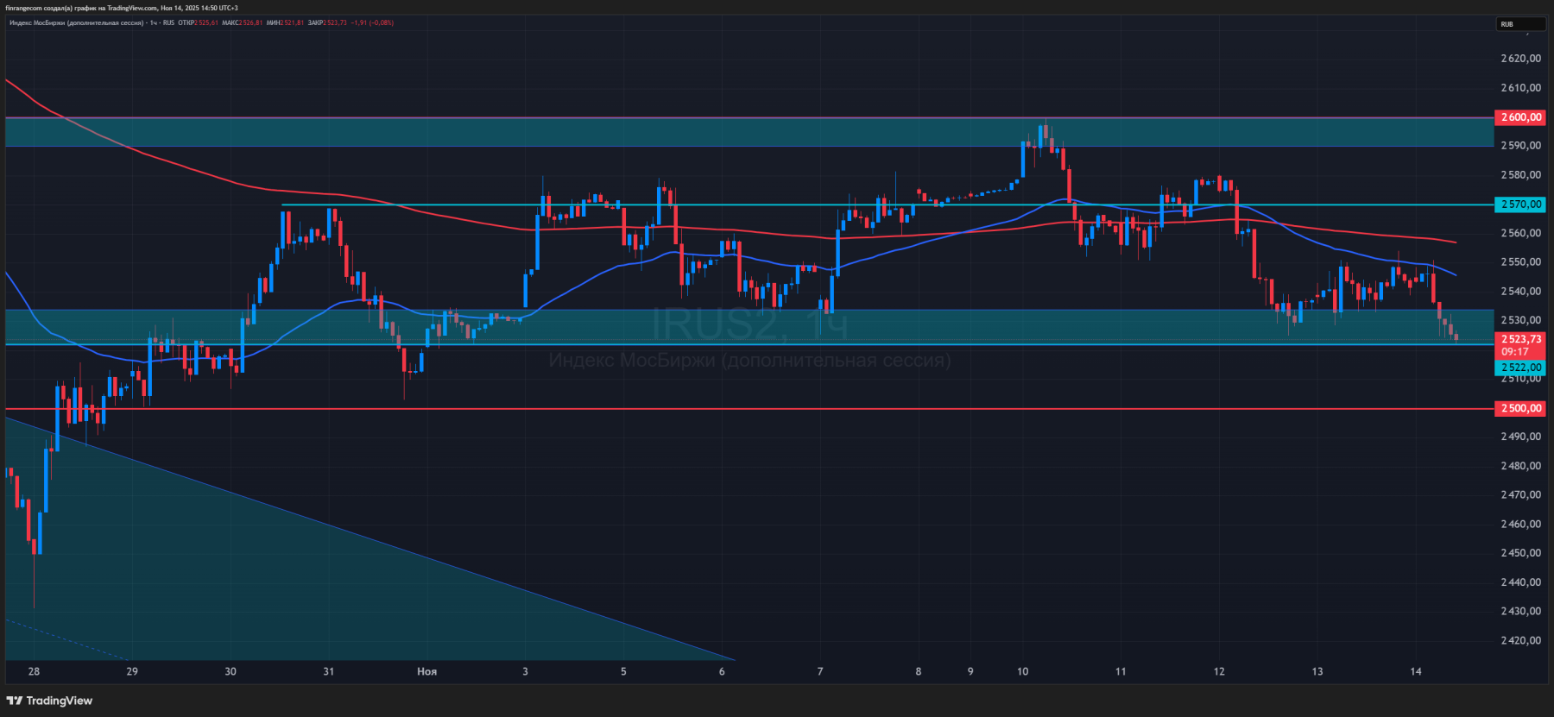Click the red 2 600,00 price label
This screenshot has width=1554, height=717.
[1519, 117]
